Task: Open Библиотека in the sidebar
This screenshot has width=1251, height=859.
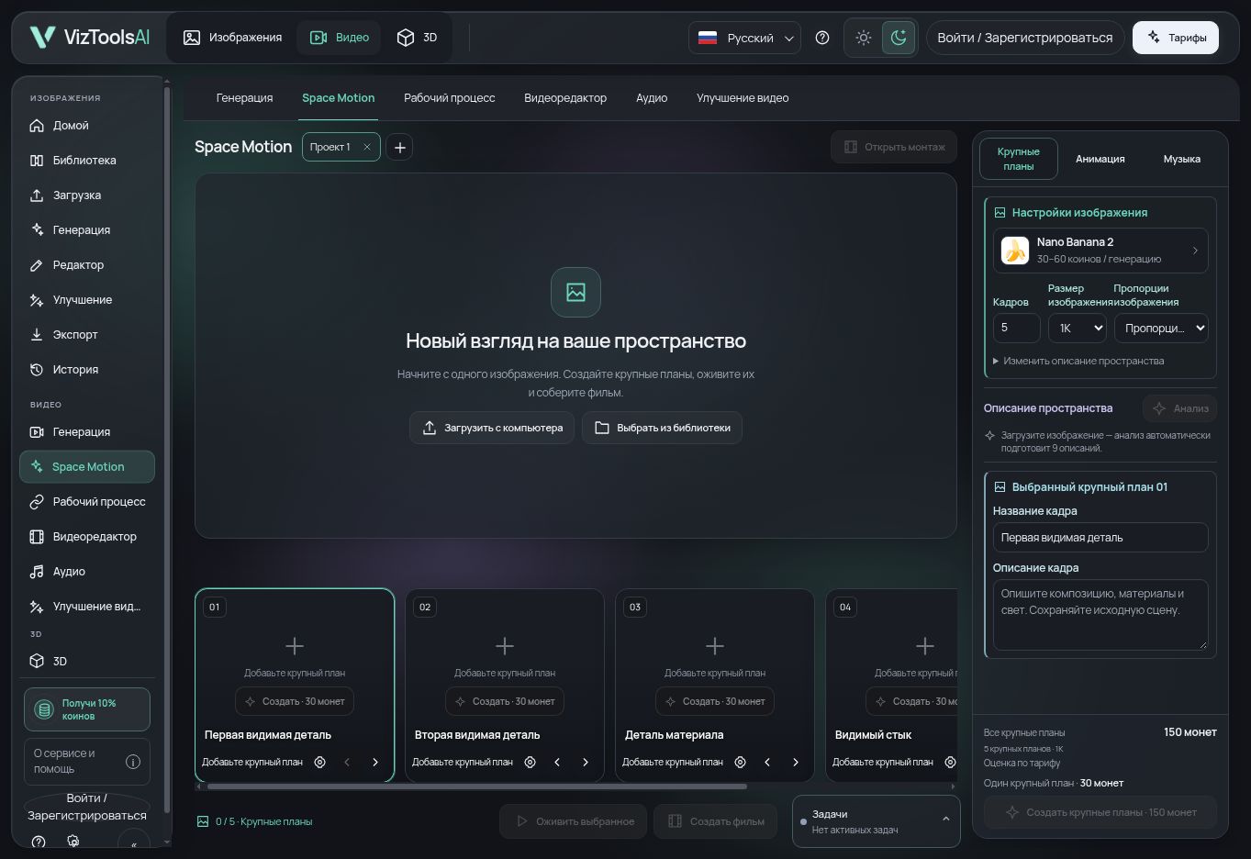Action: click(x=87, y=161)
